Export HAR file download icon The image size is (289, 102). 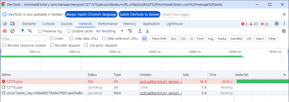coord(148,31)
